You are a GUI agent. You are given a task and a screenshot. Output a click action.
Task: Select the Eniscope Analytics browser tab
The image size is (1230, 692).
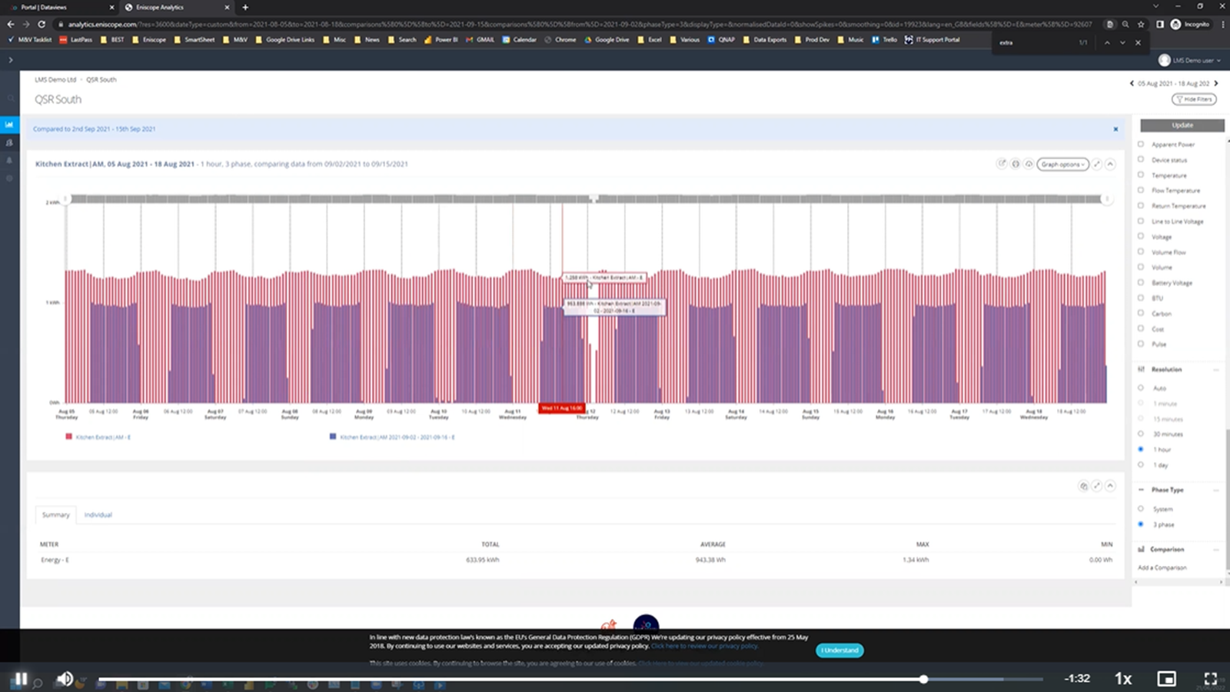(177, 7)
